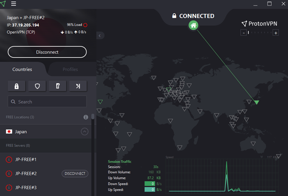Click the Iceland server marker
The image size is (288, 196).
pyautogui.click(x=154, y=78)
